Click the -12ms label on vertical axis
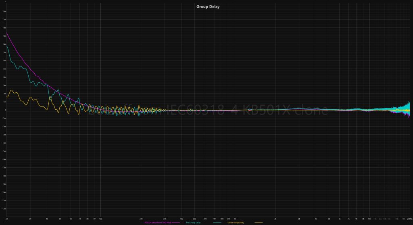This screenshot has width=413, height=225. tap(4, 209)
